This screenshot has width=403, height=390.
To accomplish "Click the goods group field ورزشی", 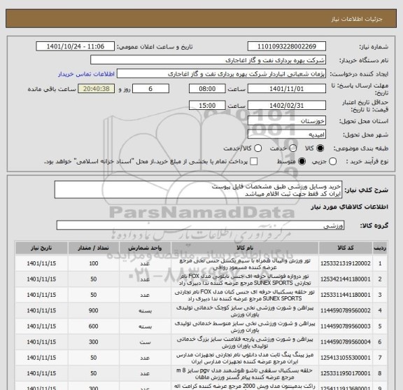I will click(x=200, y=225).
